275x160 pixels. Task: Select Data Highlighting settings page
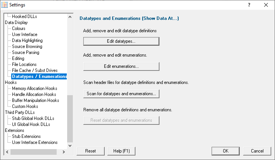(x=27, y=40)
